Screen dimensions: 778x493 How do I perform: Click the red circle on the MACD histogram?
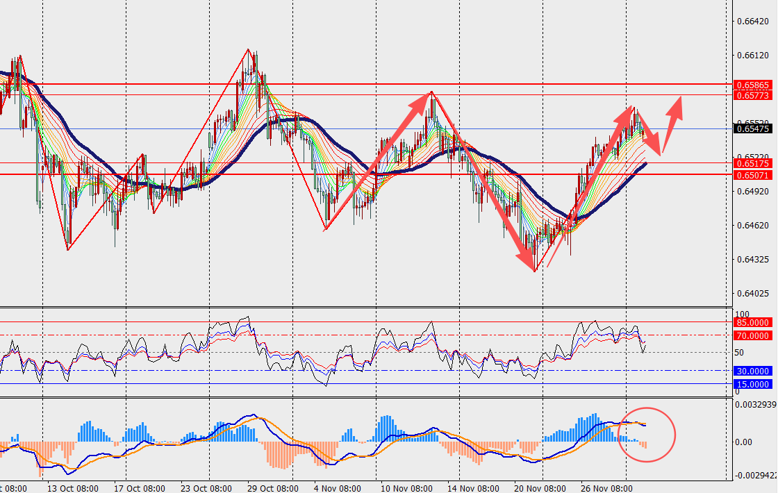coord(646,435)
